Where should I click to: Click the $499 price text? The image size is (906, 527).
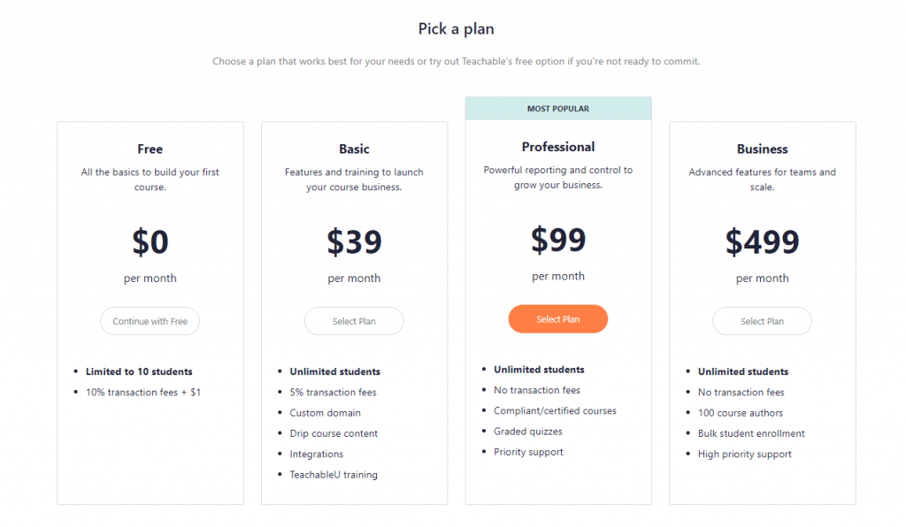click(x=762, y=241)
